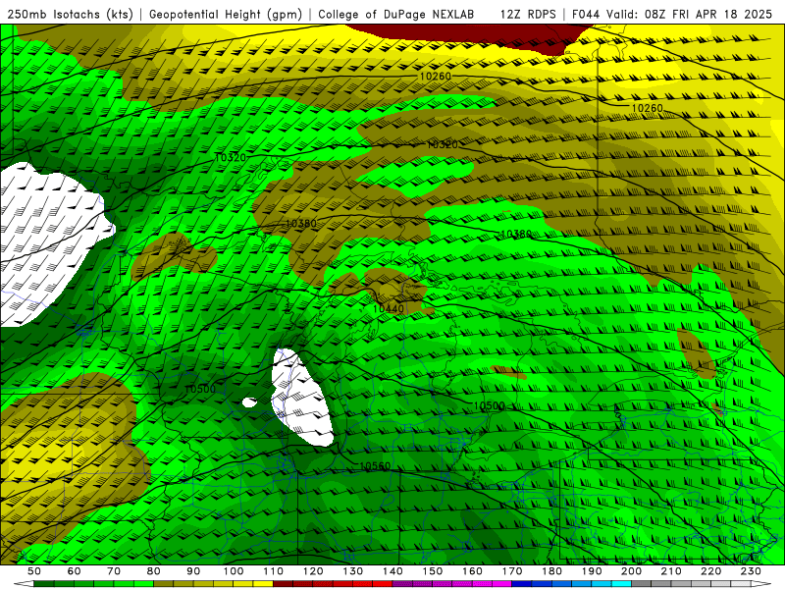
Task: Click the 170 value on the color scale
Action: tap(512, 571)
